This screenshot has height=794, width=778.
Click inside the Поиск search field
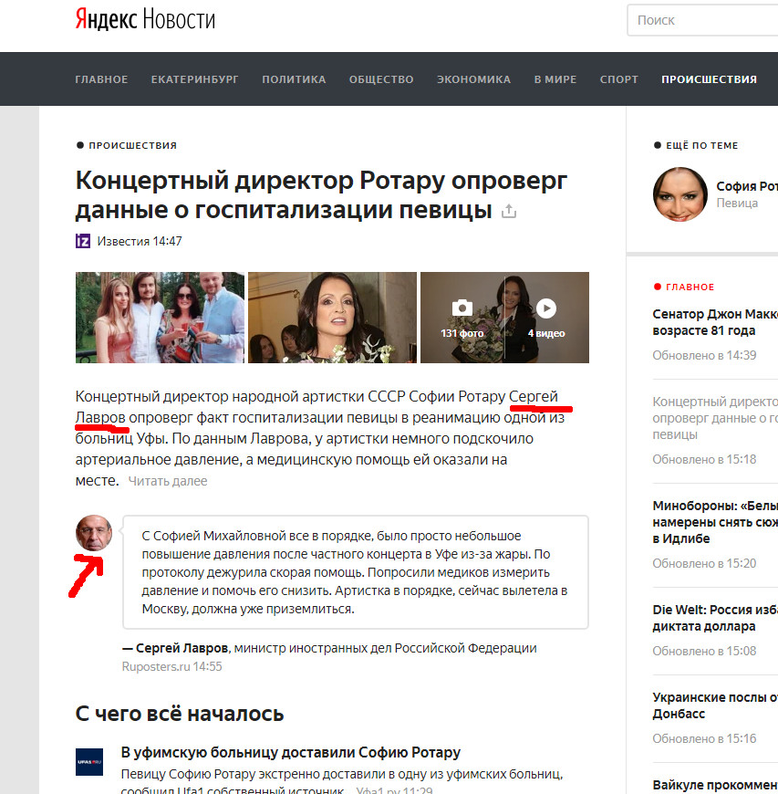tap(702, 20)
